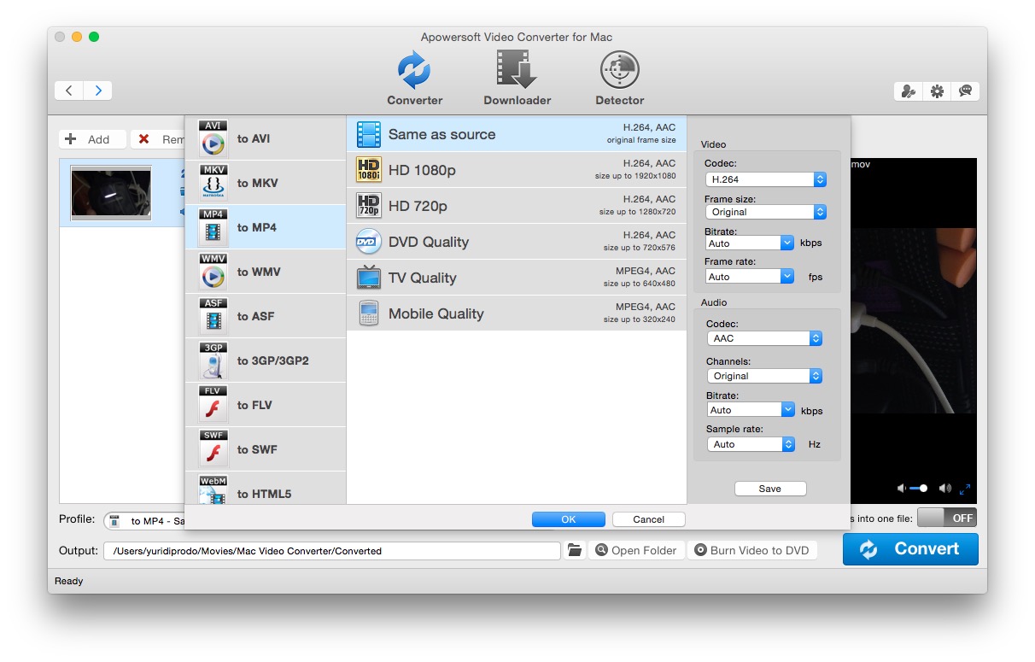Click the Output path field

[332, 551]
